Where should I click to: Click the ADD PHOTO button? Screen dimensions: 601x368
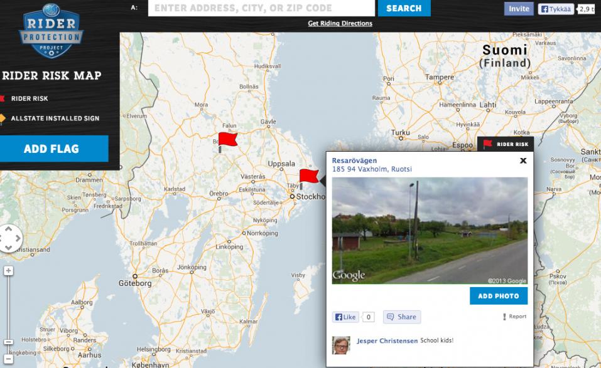[x=498, y=296]
